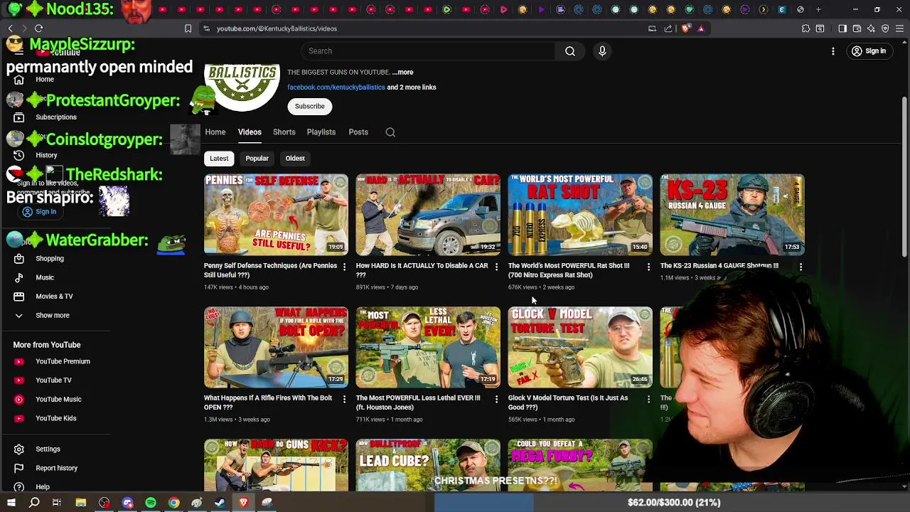Open Windows search from the taskbar
The height and width of the screenshot is (512, 910).
click(34, 503)
